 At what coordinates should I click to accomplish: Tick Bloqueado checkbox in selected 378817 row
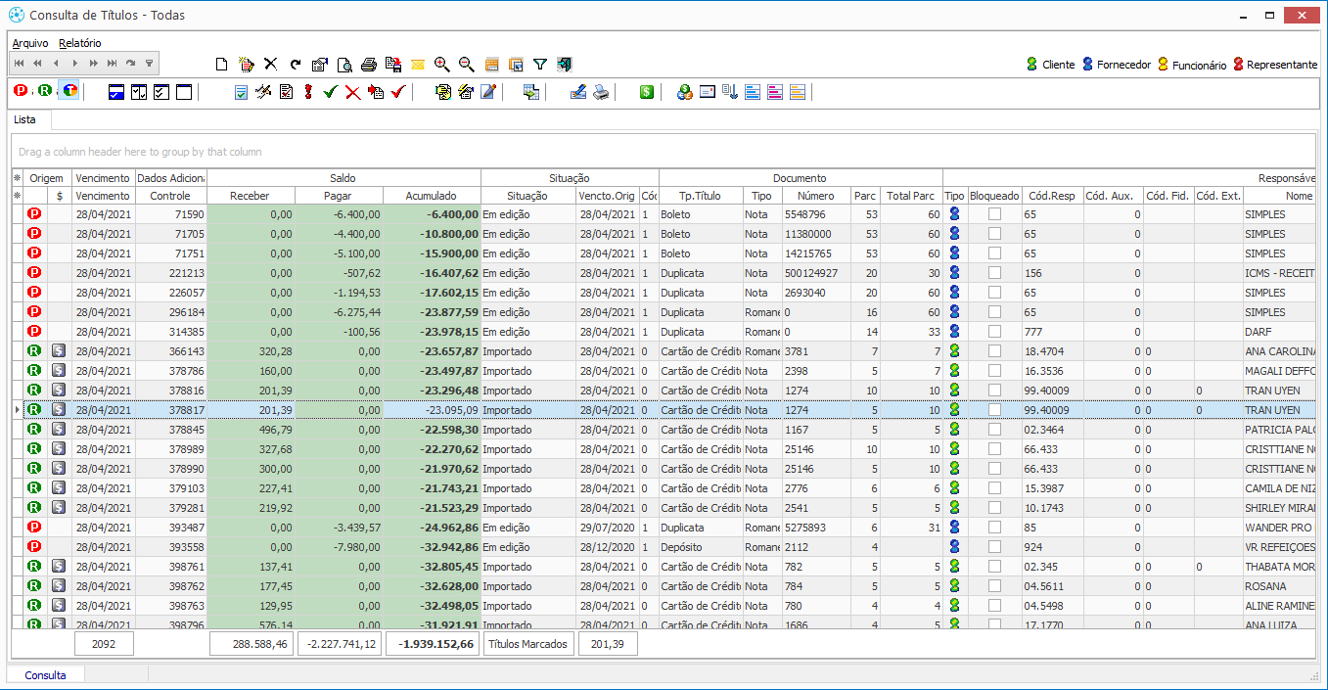pyautogui.click(x=994, y=410)
